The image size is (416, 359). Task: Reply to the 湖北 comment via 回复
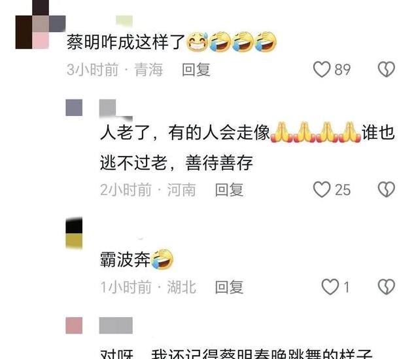tap(229, 287)
